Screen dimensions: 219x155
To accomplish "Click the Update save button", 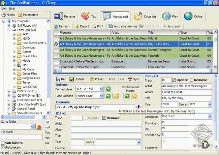I will [x=77, y=79].
